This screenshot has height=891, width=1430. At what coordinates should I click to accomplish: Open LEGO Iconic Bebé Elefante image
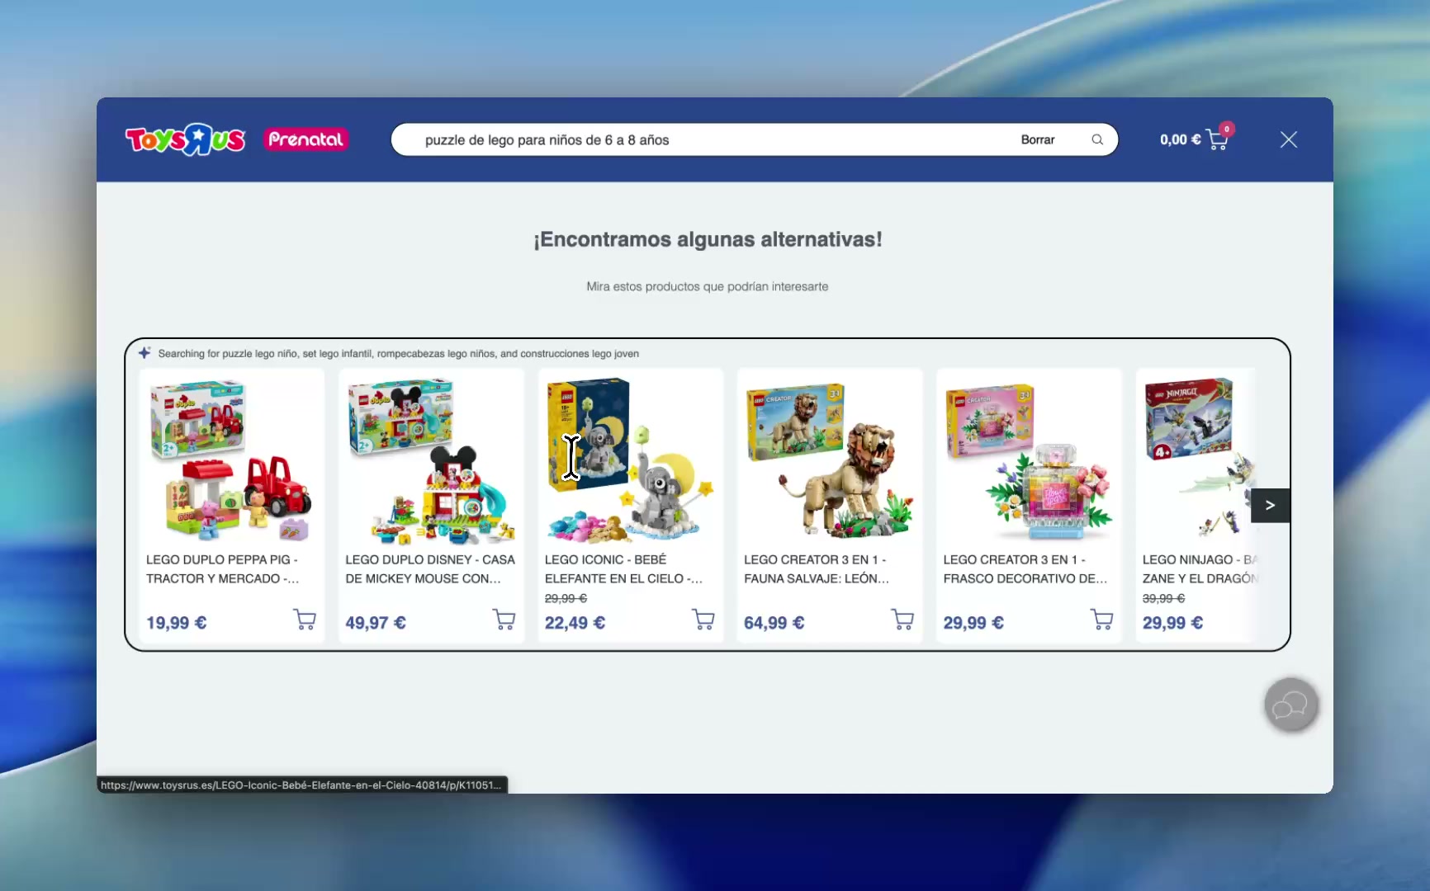(x=630, y=459)
